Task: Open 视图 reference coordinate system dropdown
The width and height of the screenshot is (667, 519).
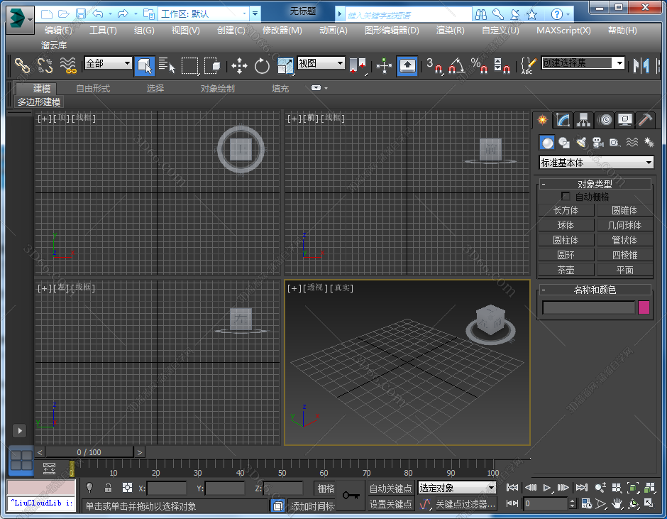Action: click(x=321, y=63)
